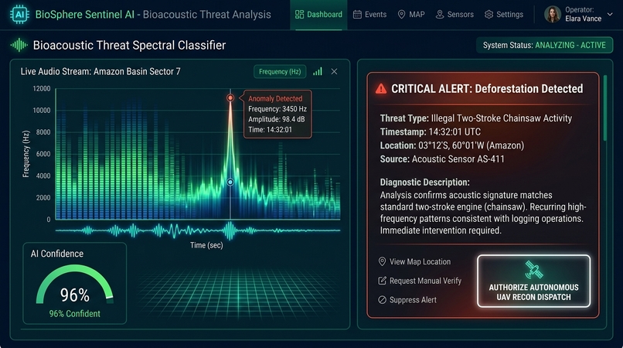Click the Diagnostic Description heading
The width and height of the screenshot is (623, 348).
tap(424, 183)
